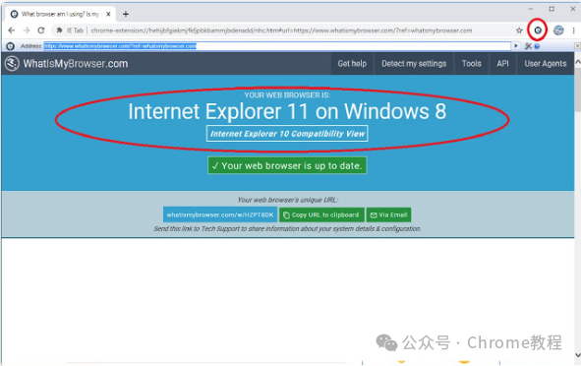Open a new tab with plus button
This screenshot has width=581, height=366.
click(x=126, y=14)
